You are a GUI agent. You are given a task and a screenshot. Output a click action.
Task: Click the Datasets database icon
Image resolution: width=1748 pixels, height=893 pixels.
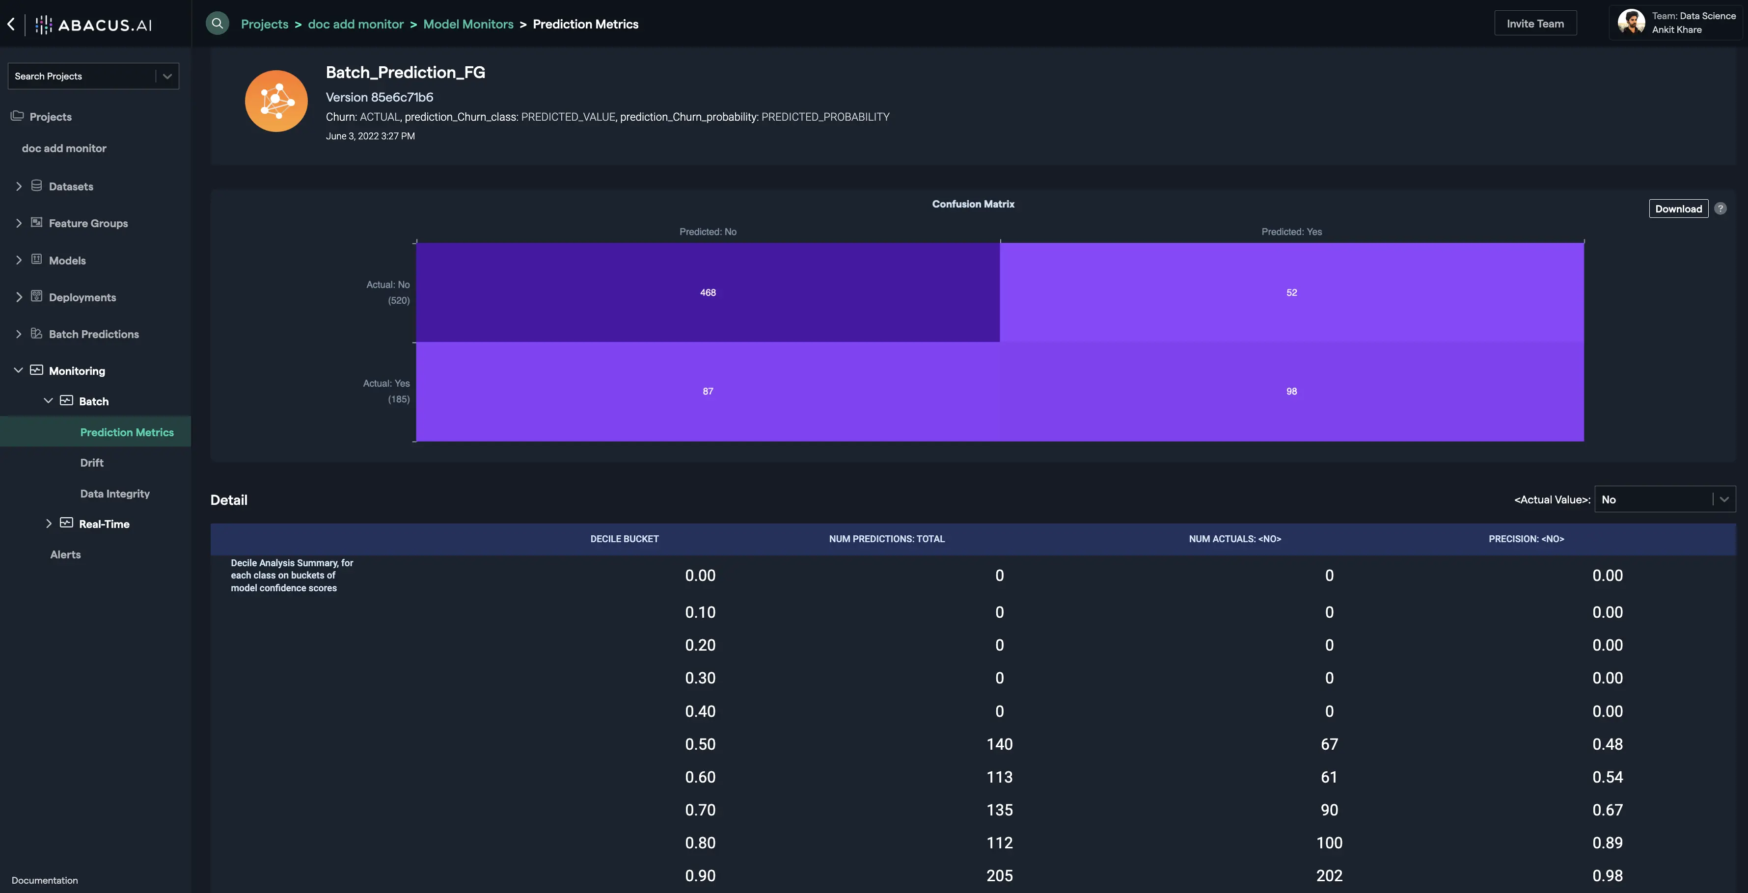[37, 186]
